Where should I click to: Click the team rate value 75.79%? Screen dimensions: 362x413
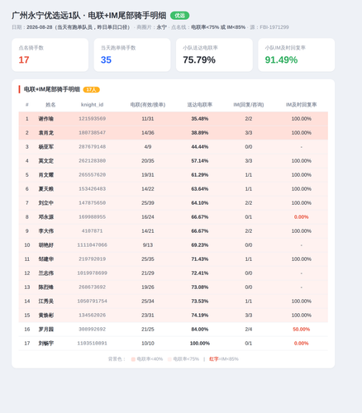click(x=199, y=59)
